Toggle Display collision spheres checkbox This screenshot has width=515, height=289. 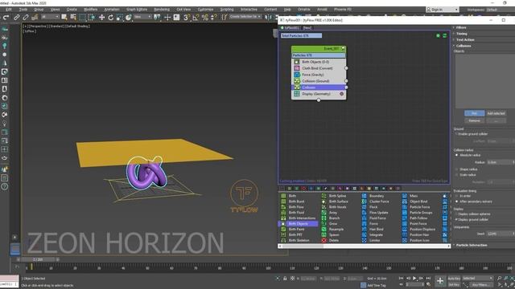pos(456,214)
